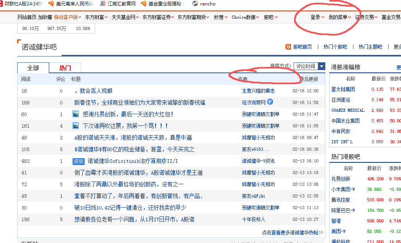Open 中食民安 stock link
The width and height of the screenshot is (401, 243).
point(341,132)
